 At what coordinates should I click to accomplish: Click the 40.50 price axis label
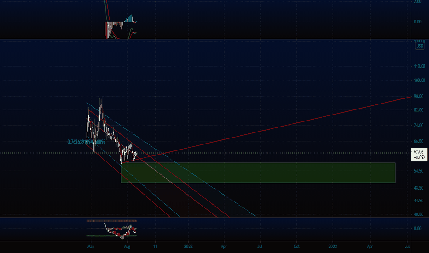tap(418, 214)
